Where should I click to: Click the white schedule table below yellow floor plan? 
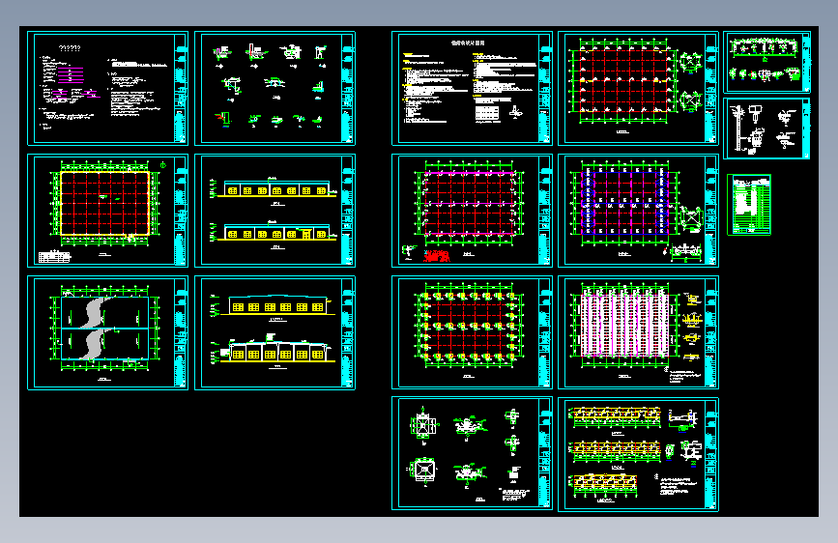54,257
